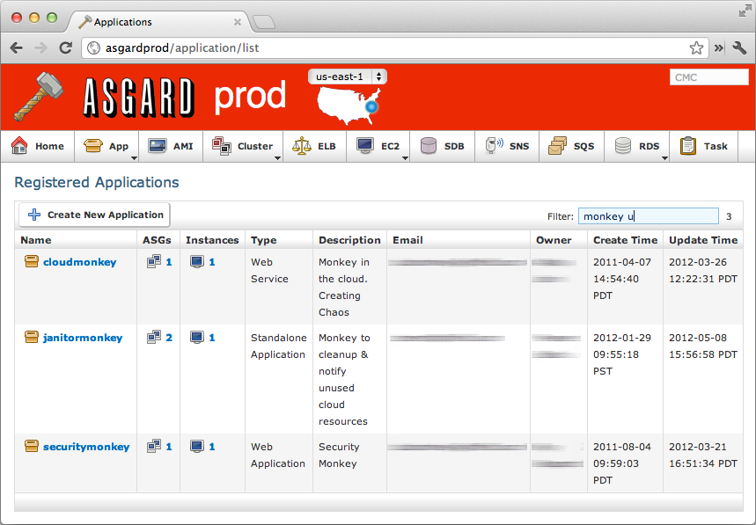Screen dimensions: 756x525
Task: Open the App menu
Action: (106, 146)
